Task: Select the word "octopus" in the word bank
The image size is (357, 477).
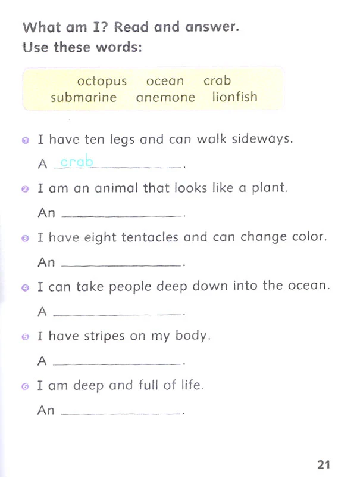Action: (102, 82)
